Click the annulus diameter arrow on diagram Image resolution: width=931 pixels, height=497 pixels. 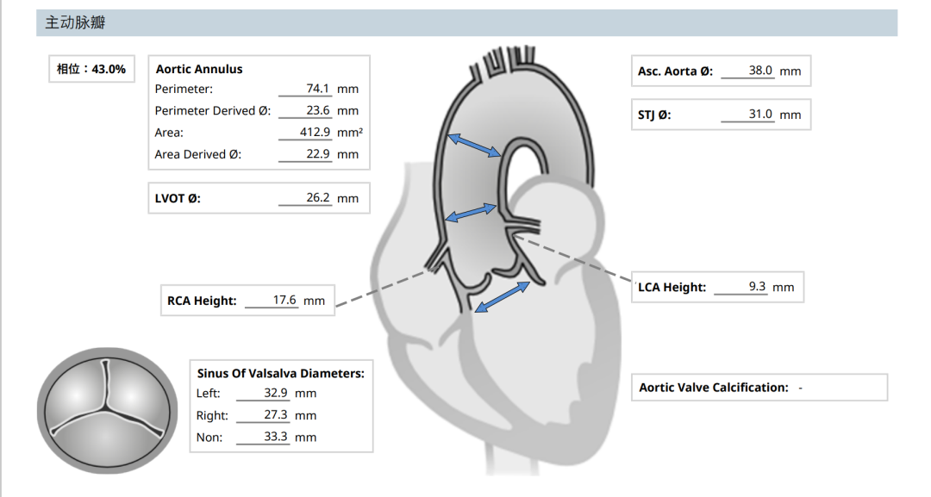(503, 296)
